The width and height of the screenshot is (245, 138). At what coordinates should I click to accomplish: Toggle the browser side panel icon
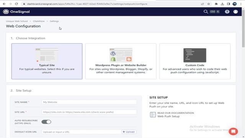229,4
